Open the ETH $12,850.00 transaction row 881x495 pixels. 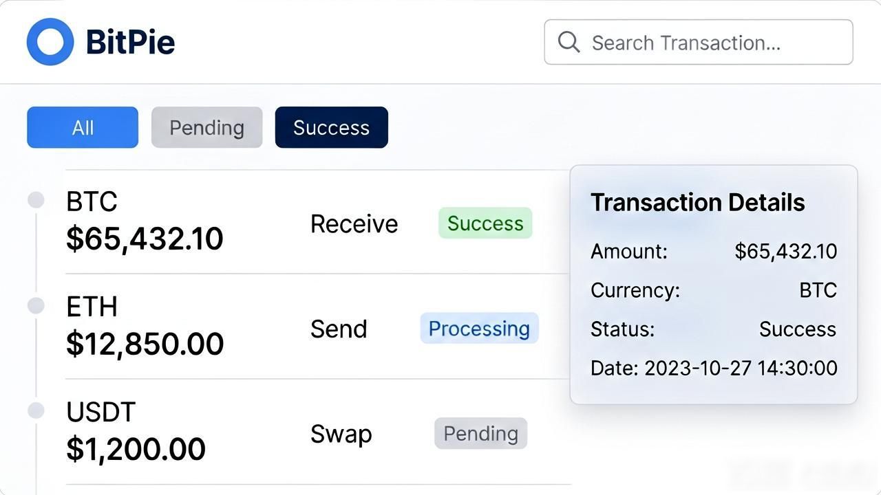click(x=318, y=327)
